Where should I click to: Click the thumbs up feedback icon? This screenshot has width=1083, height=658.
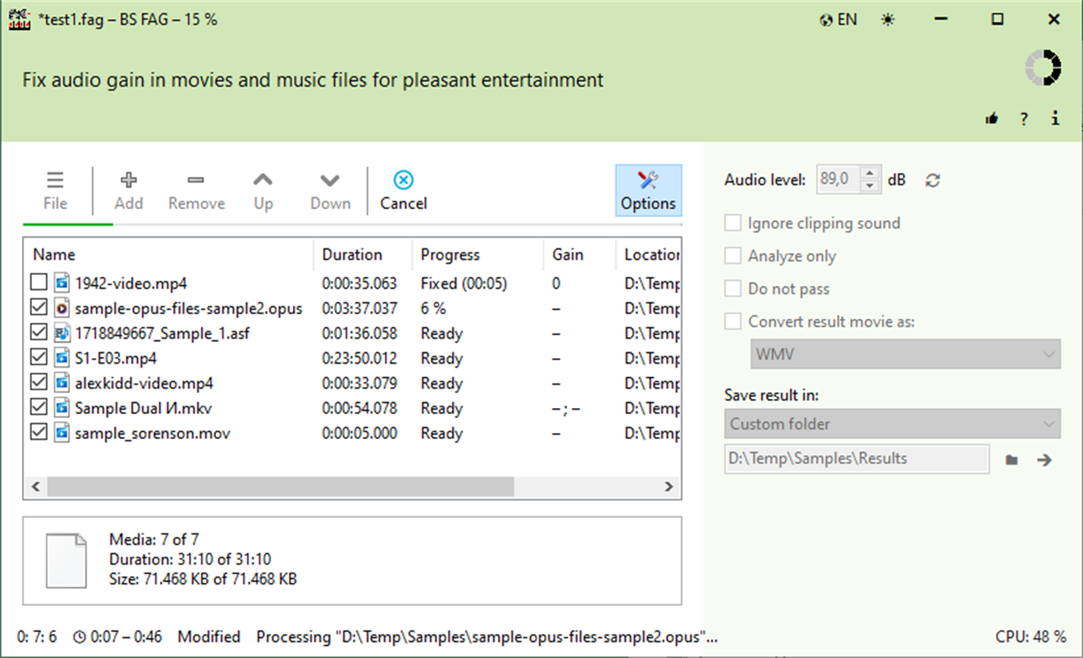tap(992, 118)
